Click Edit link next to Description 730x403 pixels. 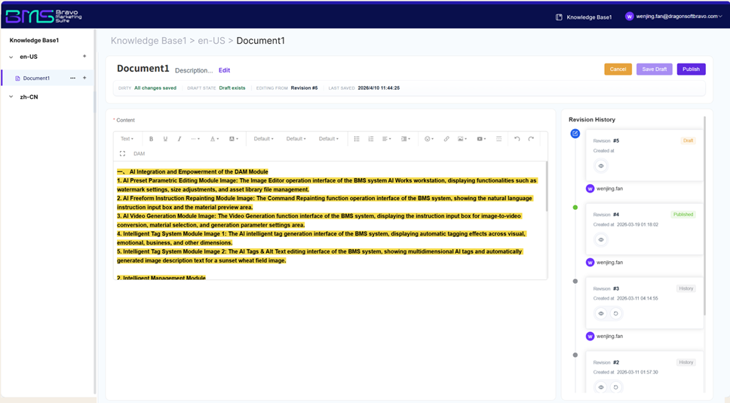point(225,70)
